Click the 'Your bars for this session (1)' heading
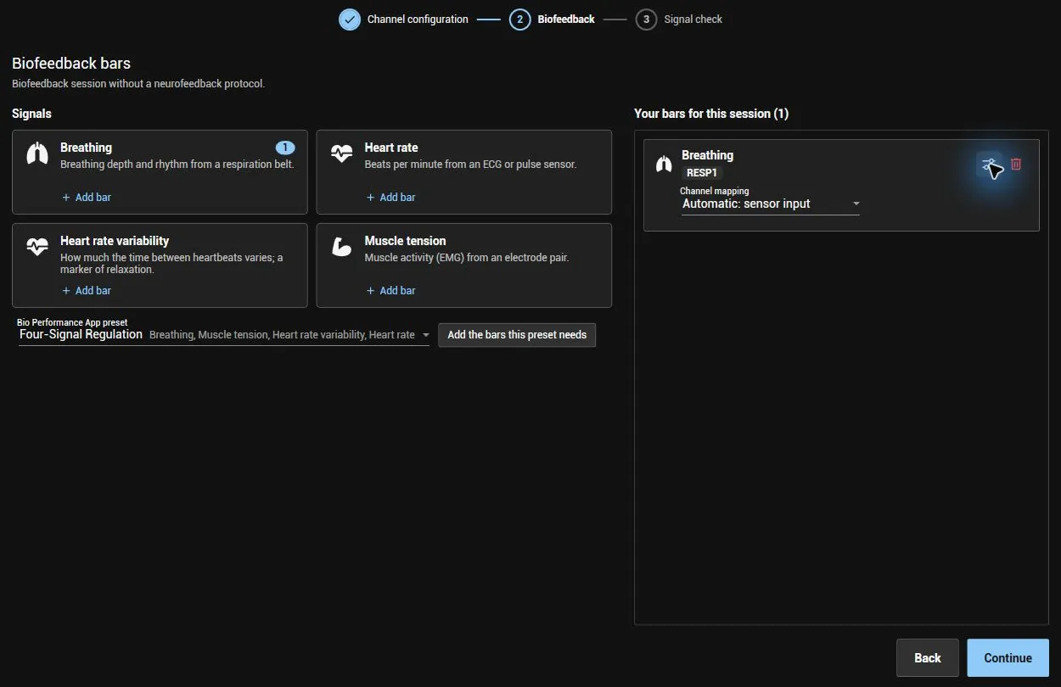 (711, 114)
